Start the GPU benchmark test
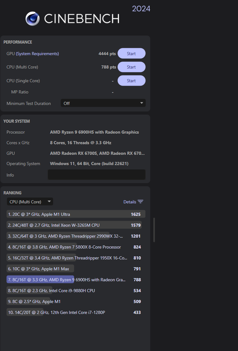This screenshot has height=351, width=238. point(131,54)
